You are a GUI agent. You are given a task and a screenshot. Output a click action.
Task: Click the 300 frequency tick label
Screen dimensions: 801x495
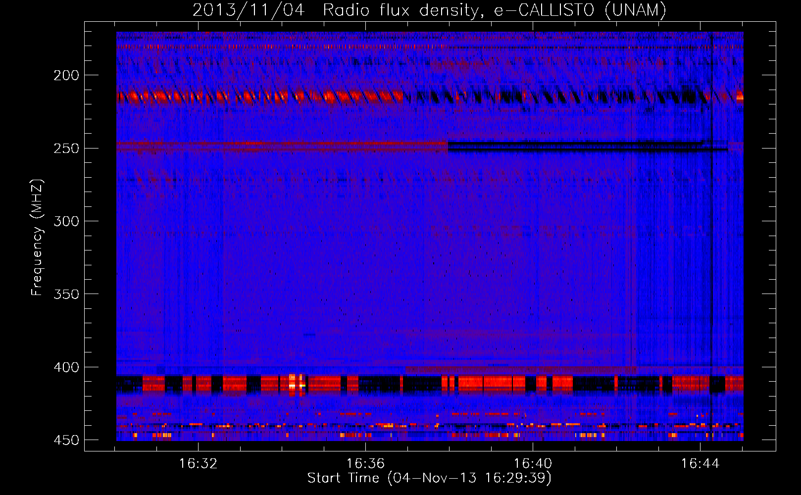66,221
